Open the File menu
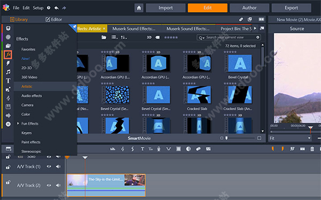Screen dimensions: 321x200 coord(16,8)
